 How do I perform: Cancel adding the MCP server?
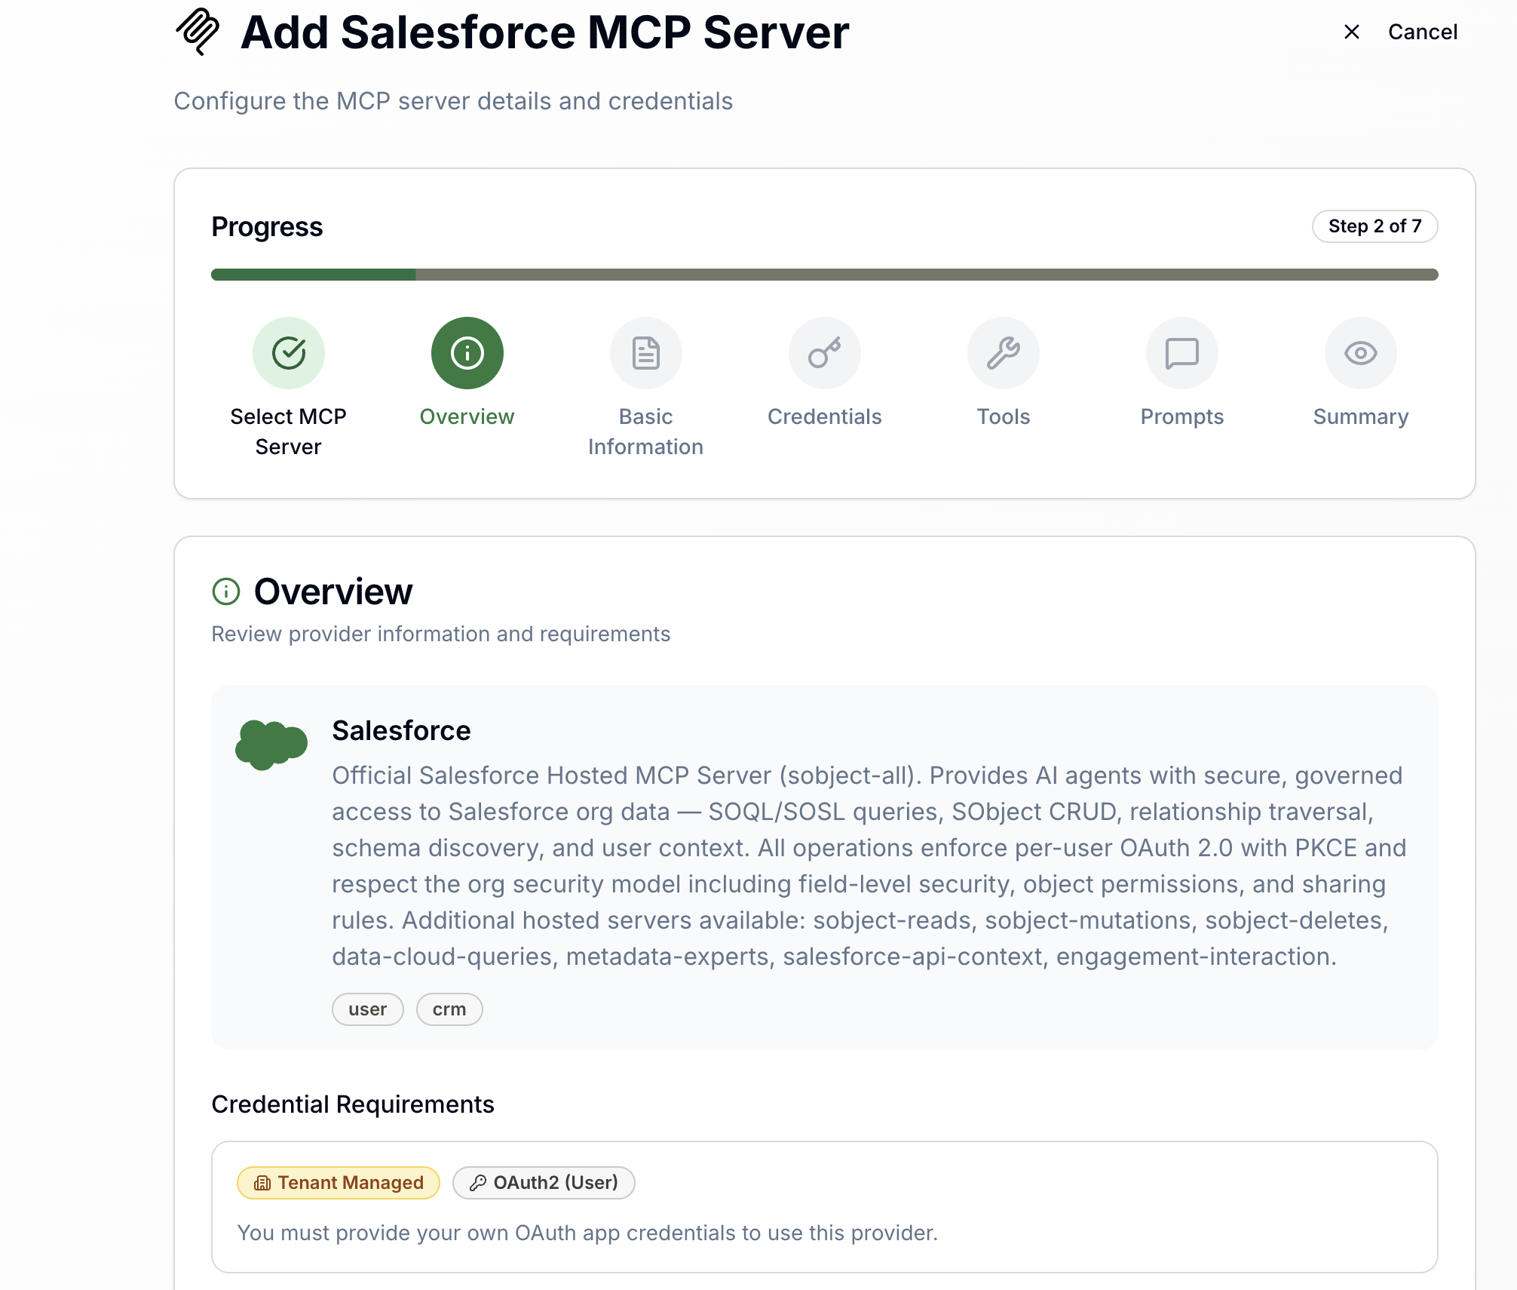[1422, 32]
